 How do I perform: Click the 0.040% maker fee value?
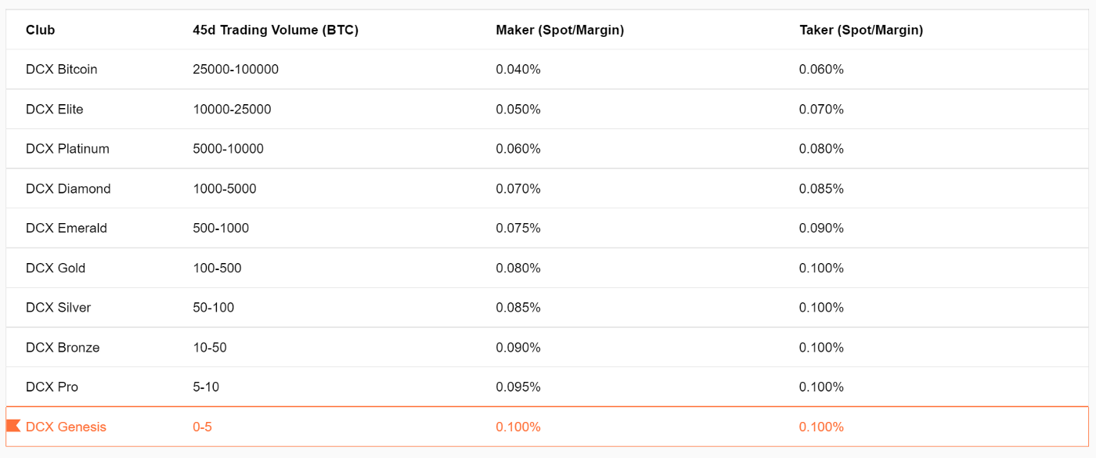pyautogui.click(x=517, y=69)
